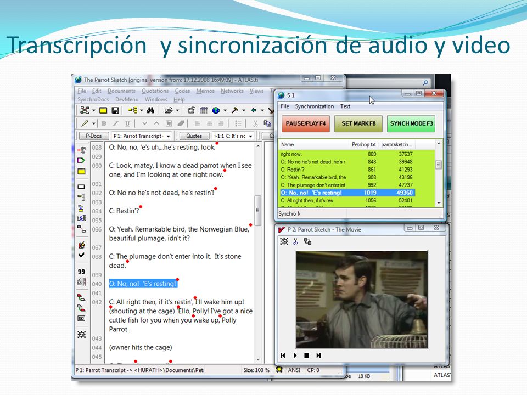Open the Codes menu
The image size is (527, 395).
tap(182, 91)
